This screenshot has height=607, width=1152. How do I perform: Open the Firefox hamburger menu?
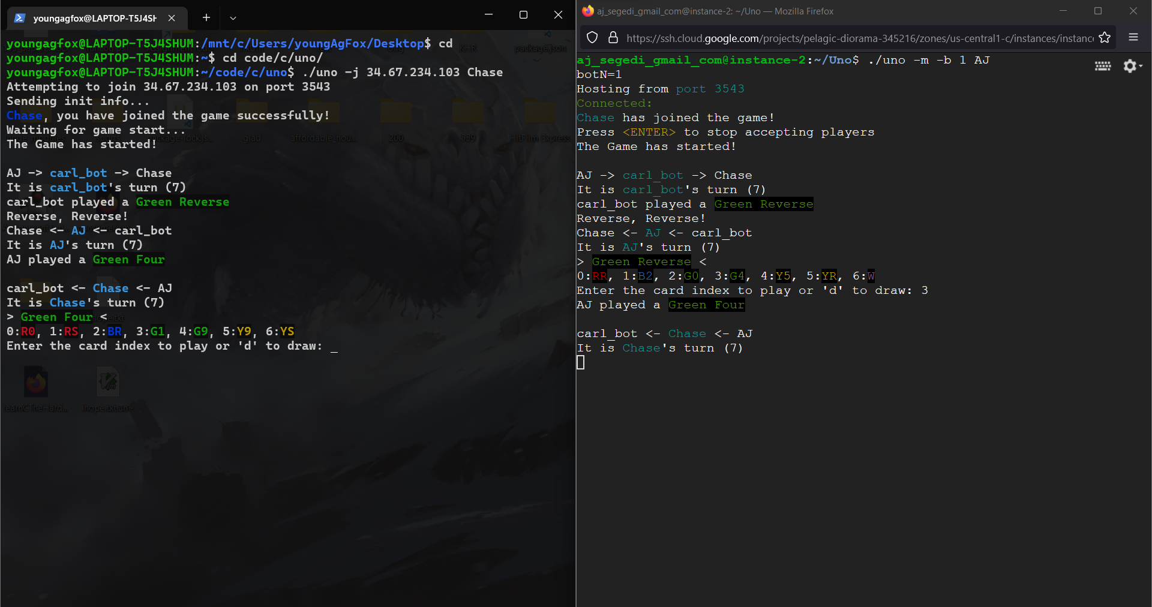[1133, 37]
